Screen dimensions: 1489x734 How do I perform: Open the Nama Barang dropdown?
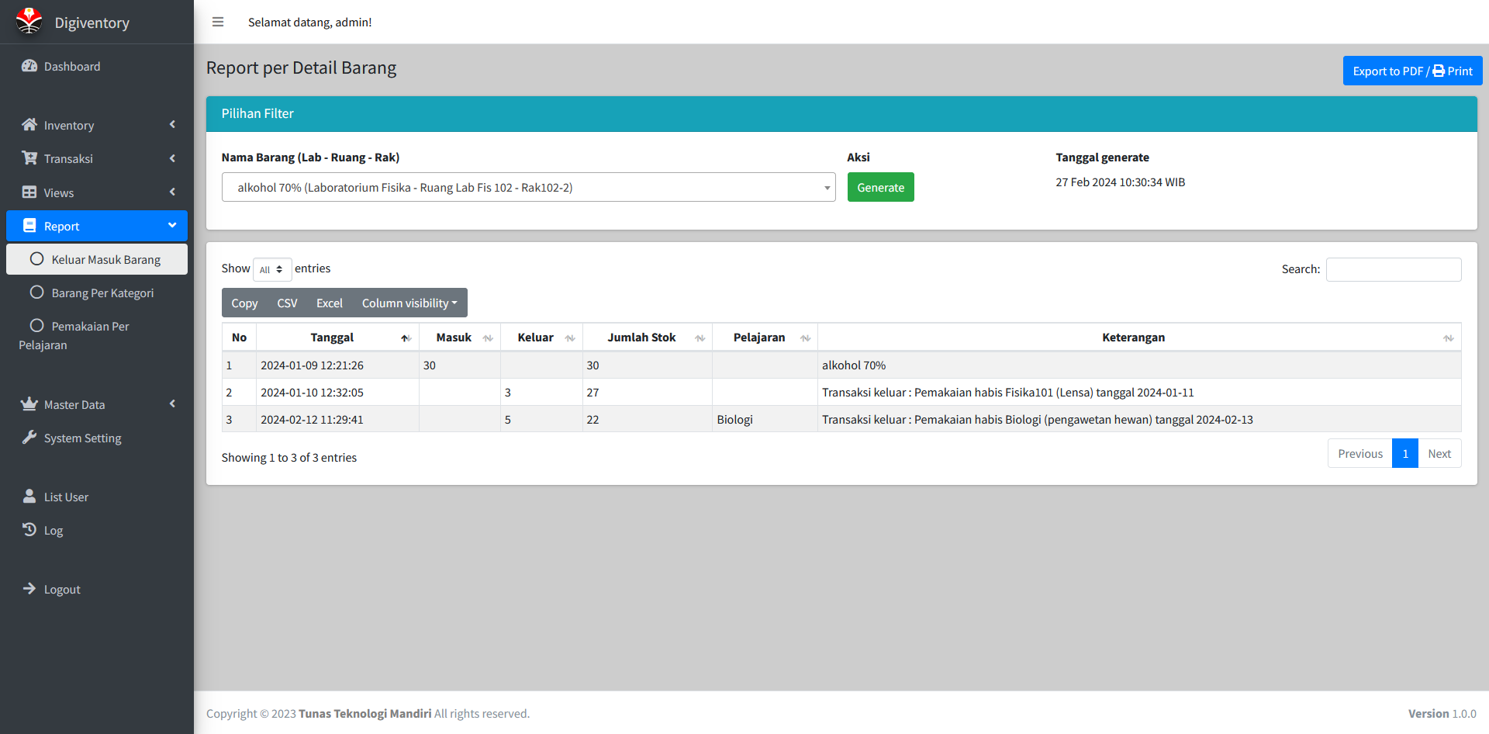tap(528, 187)
